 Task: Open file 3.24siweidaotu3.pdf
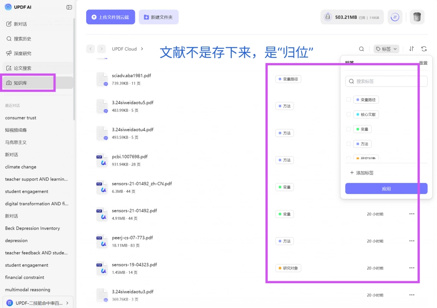[x=133, y=291]
